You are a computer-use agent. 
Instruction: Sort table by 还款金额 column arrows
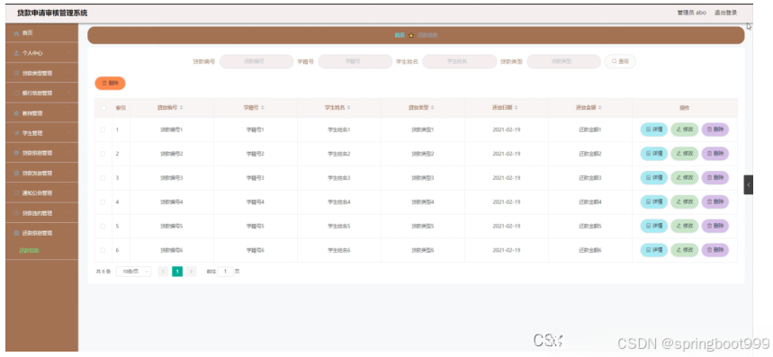(600, 107)
